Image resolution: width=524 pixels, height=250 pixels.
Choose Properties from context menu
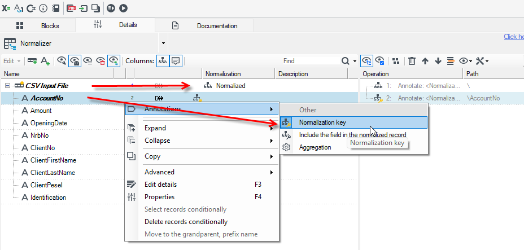(x=202, y=197)
